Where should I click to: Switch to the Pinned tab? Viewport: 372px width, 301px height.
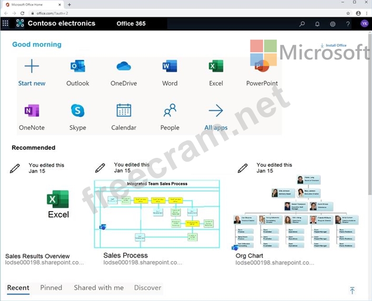pos(51,288)
